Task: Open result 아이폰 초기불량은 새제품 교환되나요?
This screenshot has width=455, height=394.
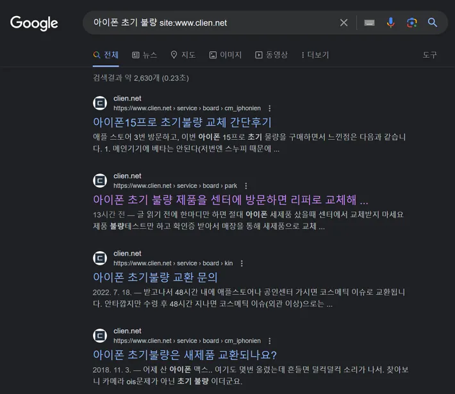Action: click(x=185, y=354)
